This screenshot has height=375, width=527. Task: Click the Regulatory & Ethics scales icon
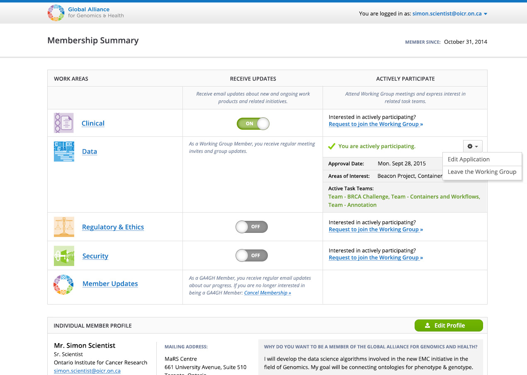pos(64,227)
